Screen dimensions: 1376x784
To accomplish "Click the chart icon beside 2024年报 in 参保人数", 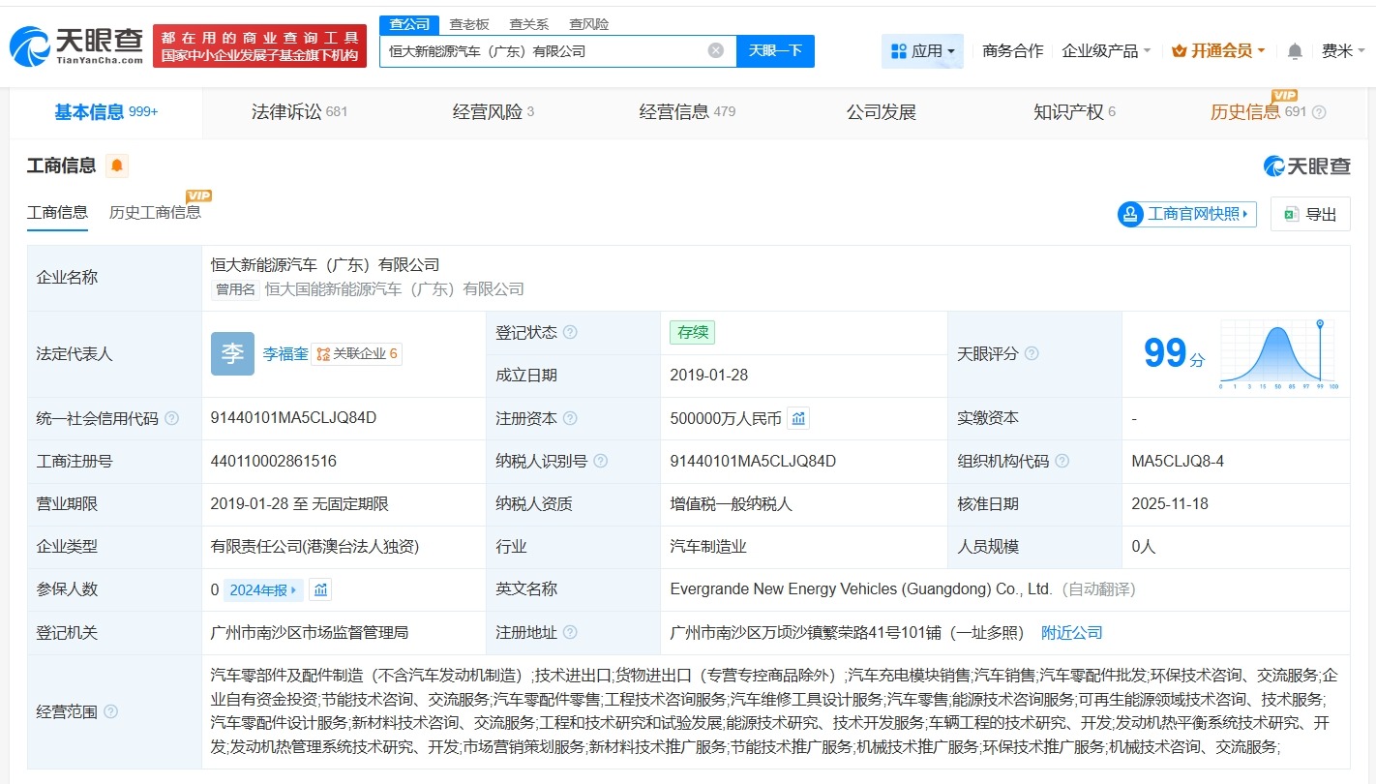I will (x=319, y=588).
